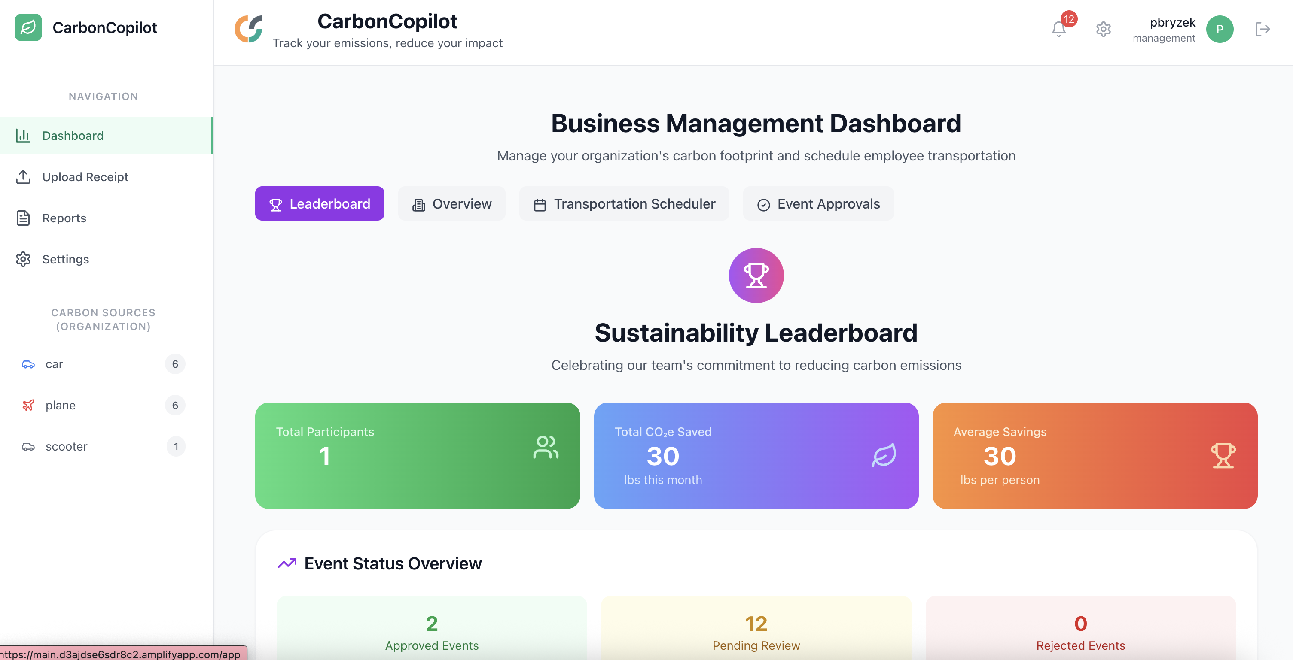Click the header settings gear icon
Image resolution: width=1293 pixels, height=660 pixels.
click(1103, 29)
